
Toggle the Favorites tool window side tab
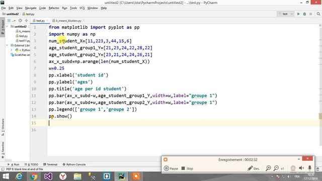point(3,150)
